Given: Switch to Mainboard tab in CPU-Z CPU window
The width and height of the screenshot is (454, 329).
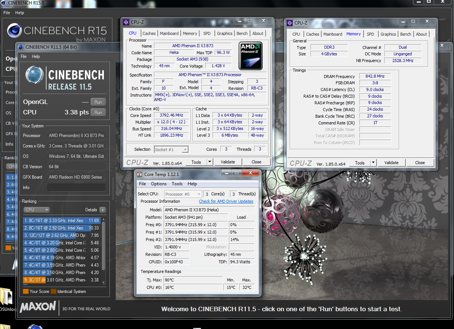Looking at the screenshot, I should [169, 33].
